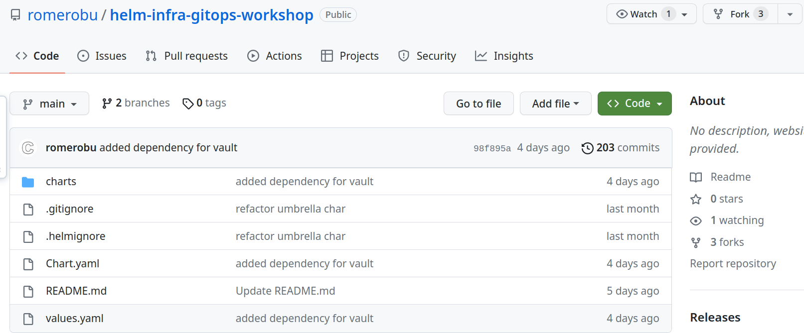Viewport: 804px width, 333px height.
Task: Open the Security tab
Action: point(427,56)
